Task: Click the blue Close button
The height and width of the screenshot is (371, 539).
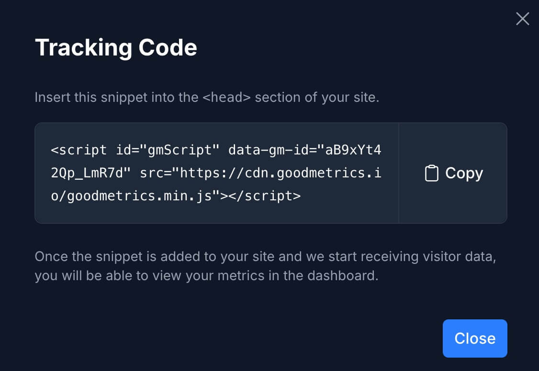Action: (474, 338)
